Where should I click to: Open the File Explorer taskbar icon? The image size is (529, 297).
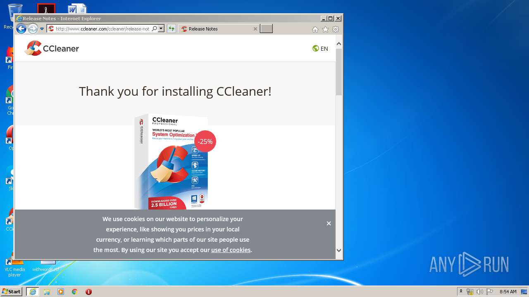[47, 292]
